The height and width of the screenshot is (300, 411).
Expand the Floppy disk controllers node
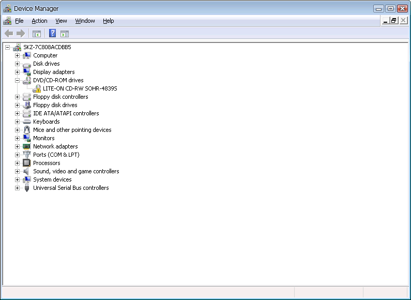click(17, 97)
